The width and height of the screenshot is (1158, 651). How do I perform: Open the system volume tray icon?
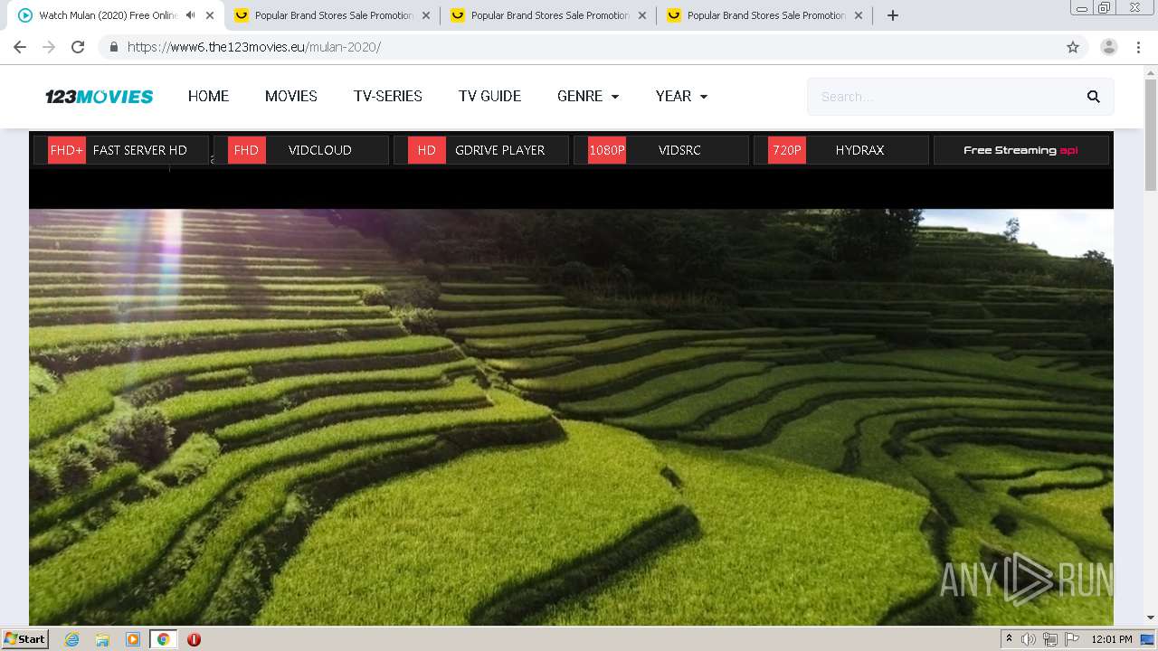click(1029, 639)
